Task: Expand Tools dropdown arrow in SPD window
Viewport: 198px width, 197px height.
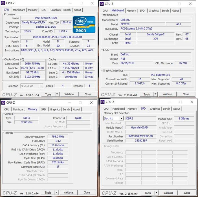Action: pos(157,192)
